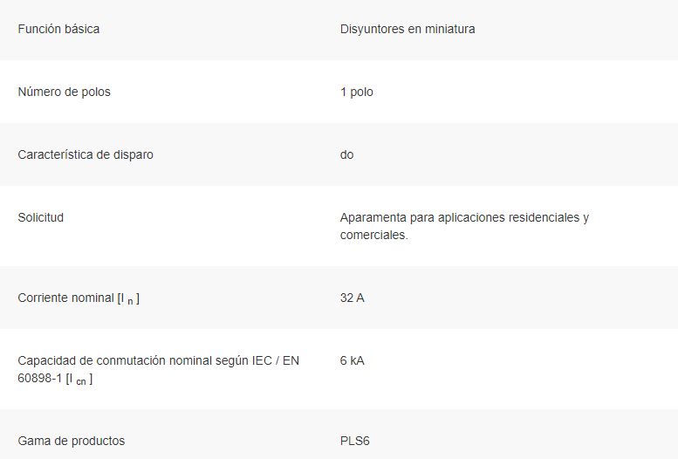This screenshot has width=678, height=459.
Task: Click the 'Número de polos' label
Action: pyautogui.click(x=64, y=92)
